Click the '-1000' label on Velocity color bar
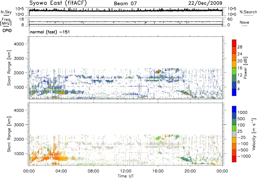257x178 pixels. (x=244, y=156)
